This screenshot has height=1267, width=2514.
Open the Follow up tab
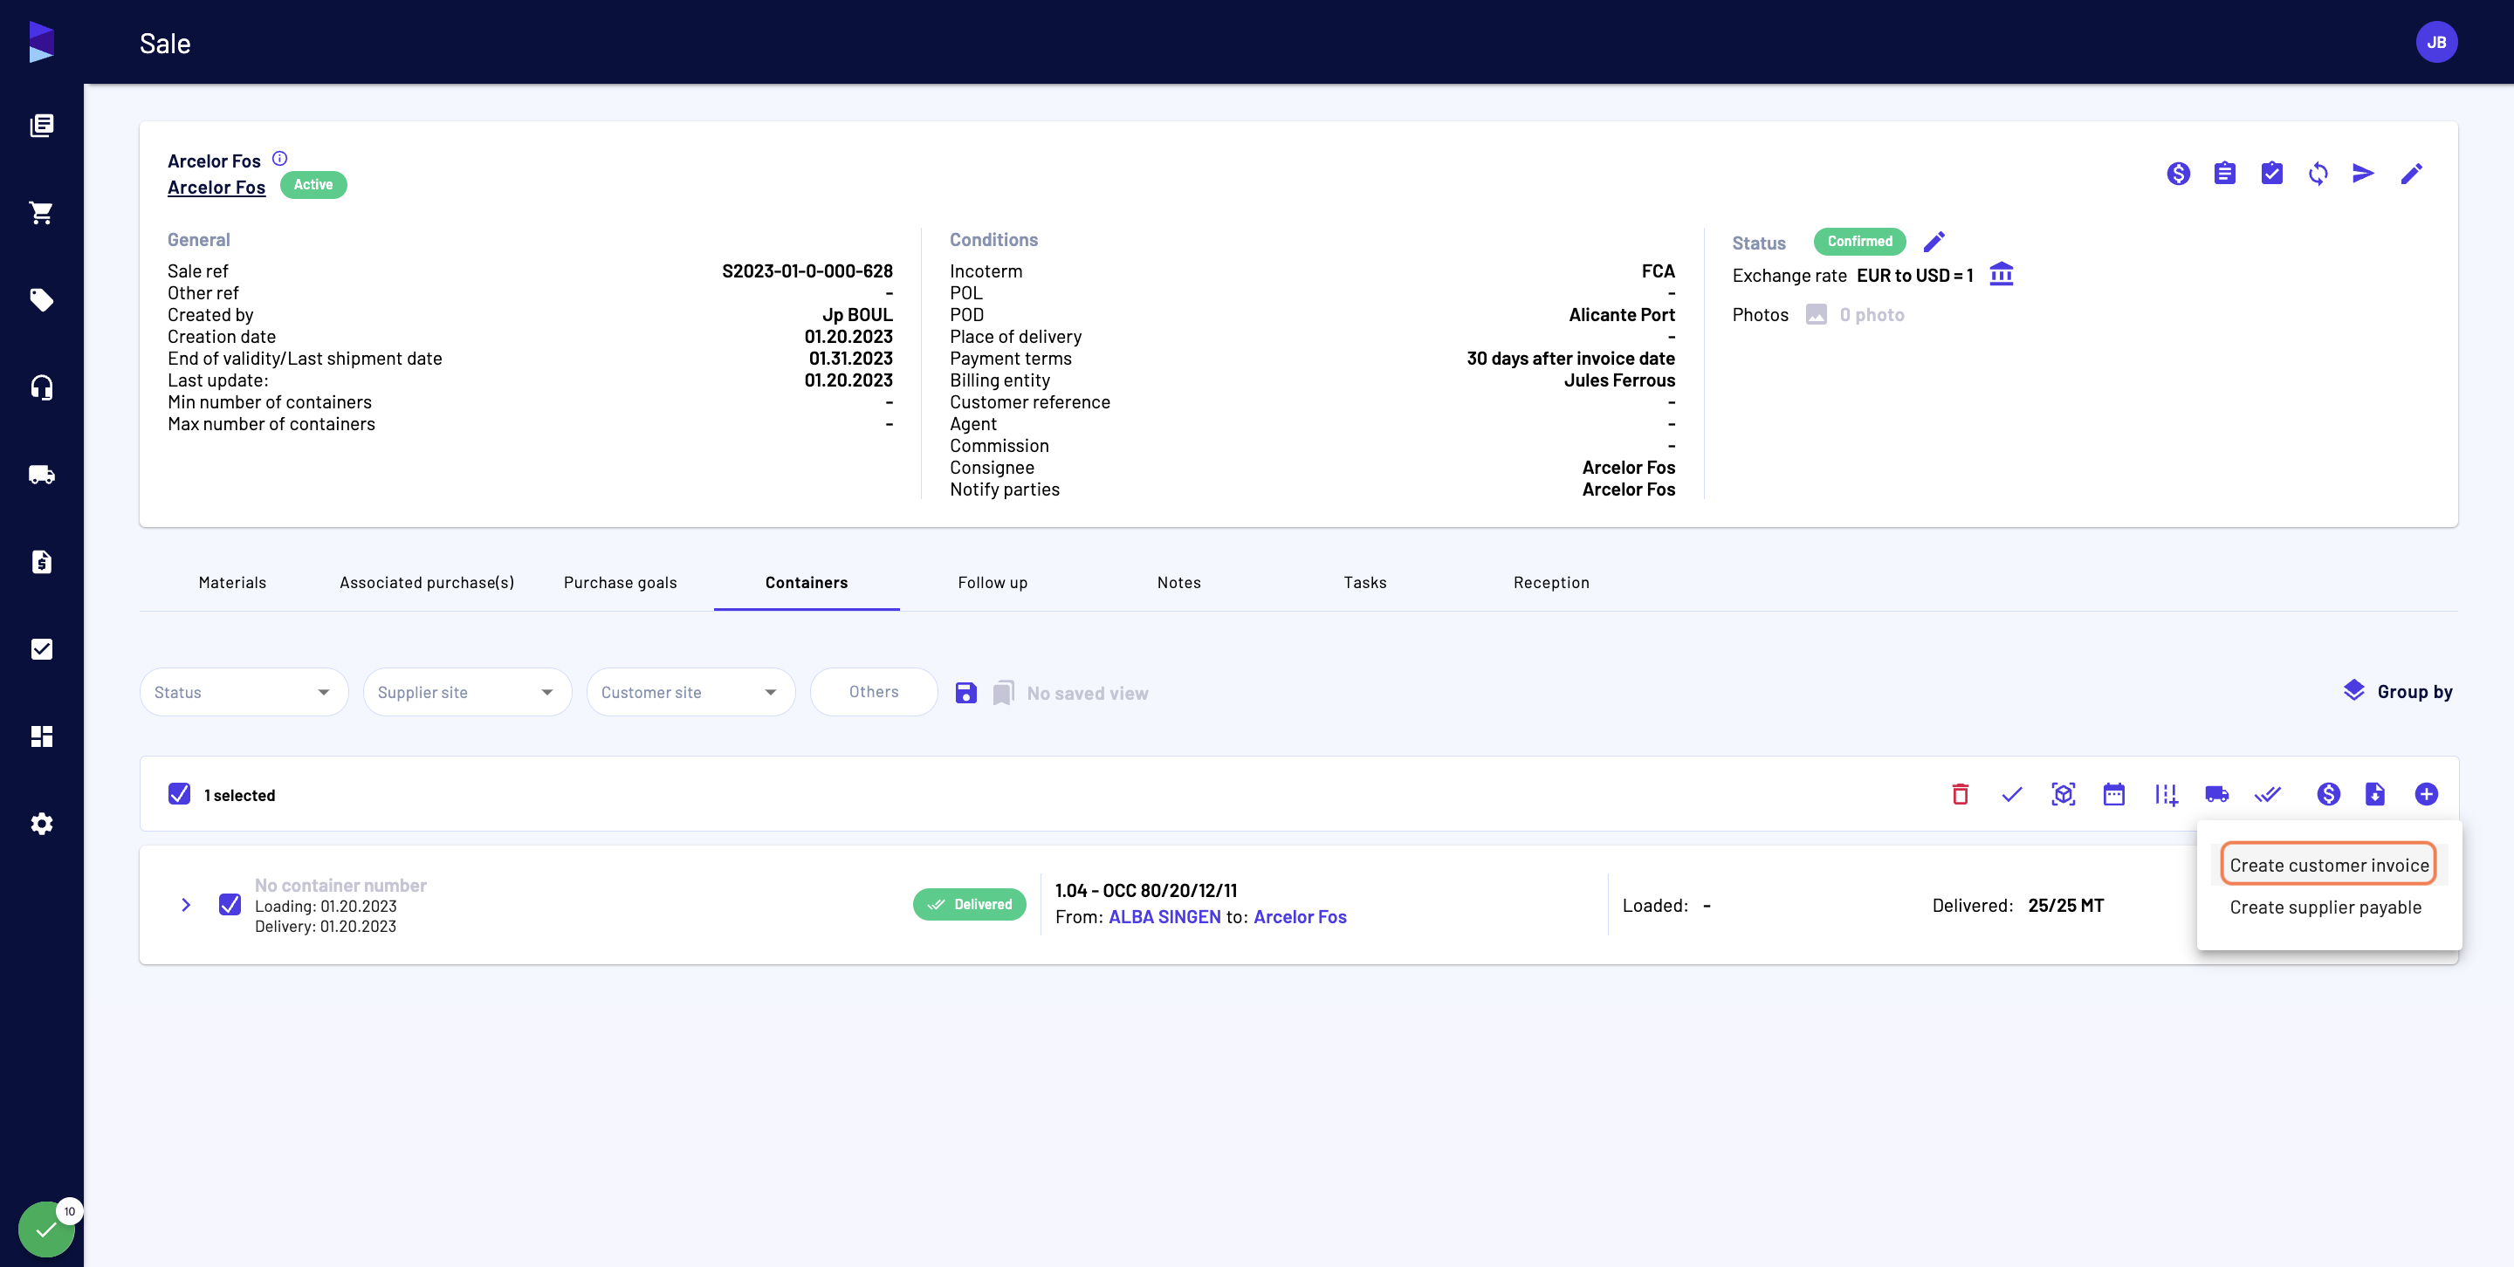993,582
